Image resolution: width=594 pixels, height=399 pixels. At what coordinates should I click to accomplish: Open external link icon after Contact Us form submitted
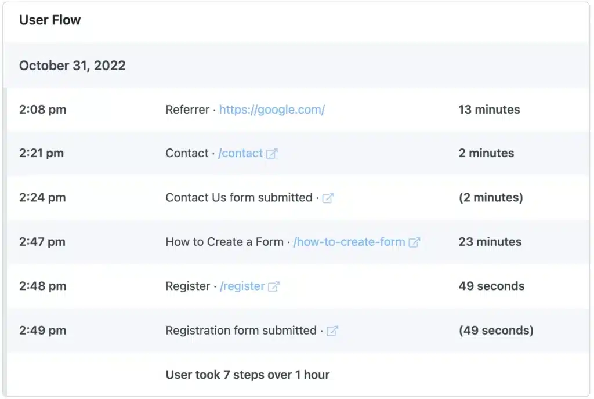click(x=328, y=198)
